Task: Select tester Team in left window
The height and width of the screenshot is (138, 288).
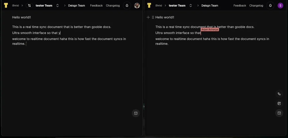Action: (x=44, y=6)
